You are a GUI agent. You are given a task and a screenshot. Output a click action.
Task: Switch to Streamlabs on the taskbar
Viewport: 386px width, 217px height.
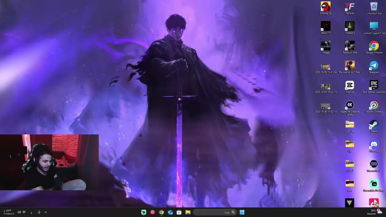point(144,212)
